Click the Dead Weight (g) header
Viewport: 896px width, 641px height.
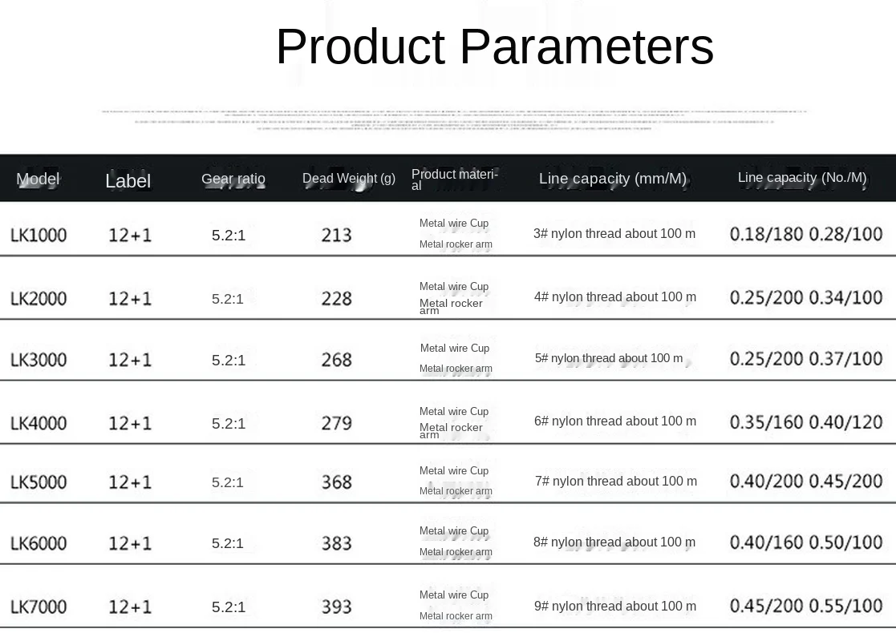point(348,179)
